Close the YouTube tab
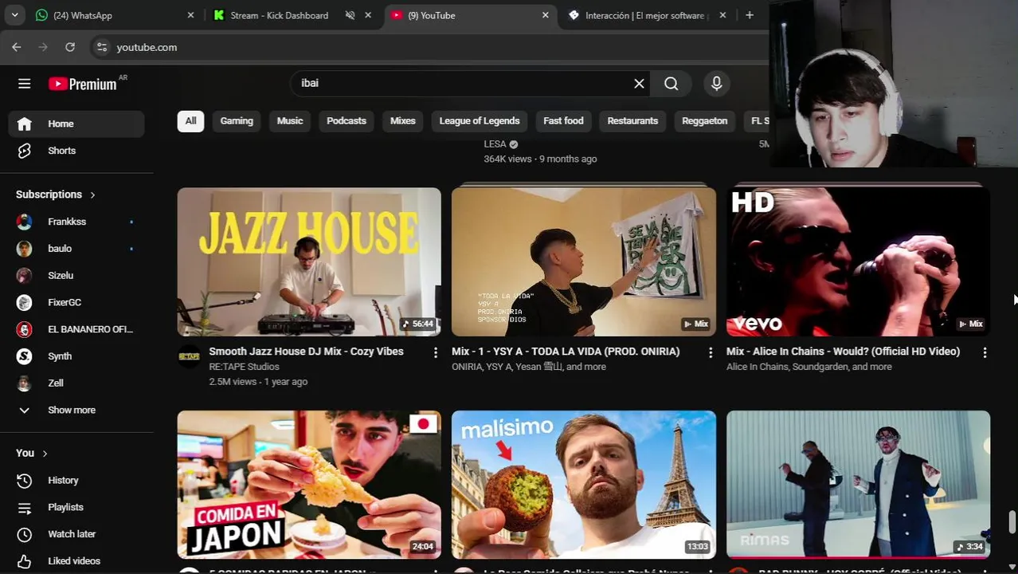 point(546,15)
